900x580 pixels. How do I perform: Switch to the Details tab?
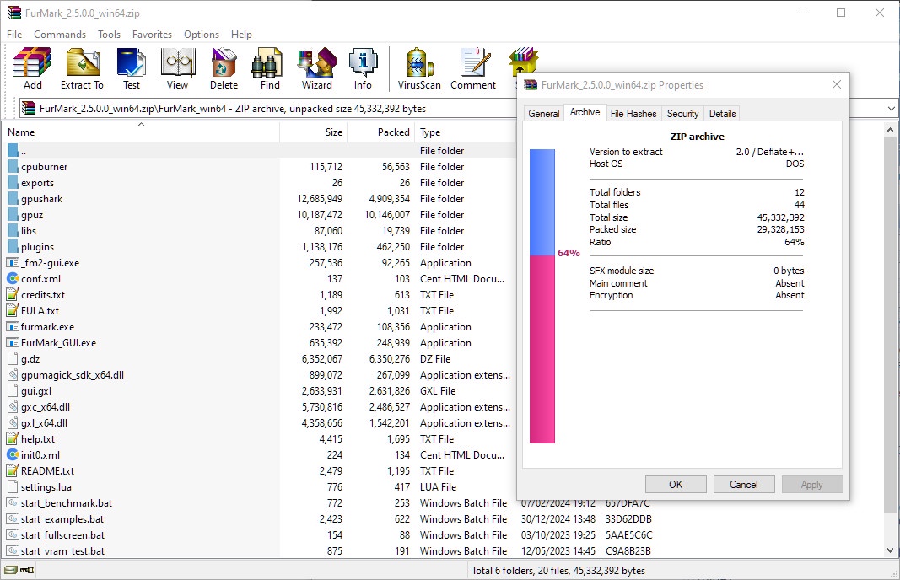click(723, 114)
